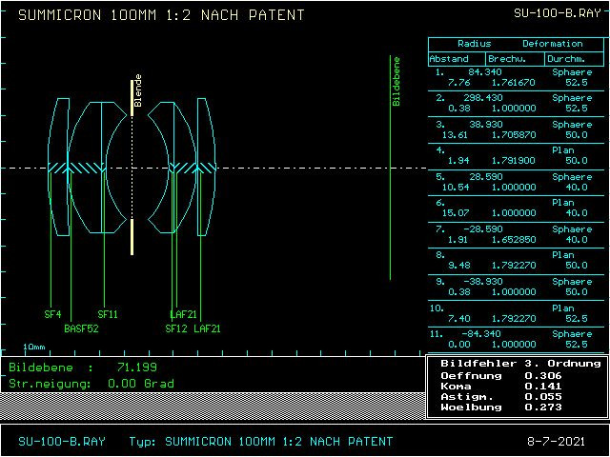Select the Abstand column header
610x457 pixels.
coord(449,58)
